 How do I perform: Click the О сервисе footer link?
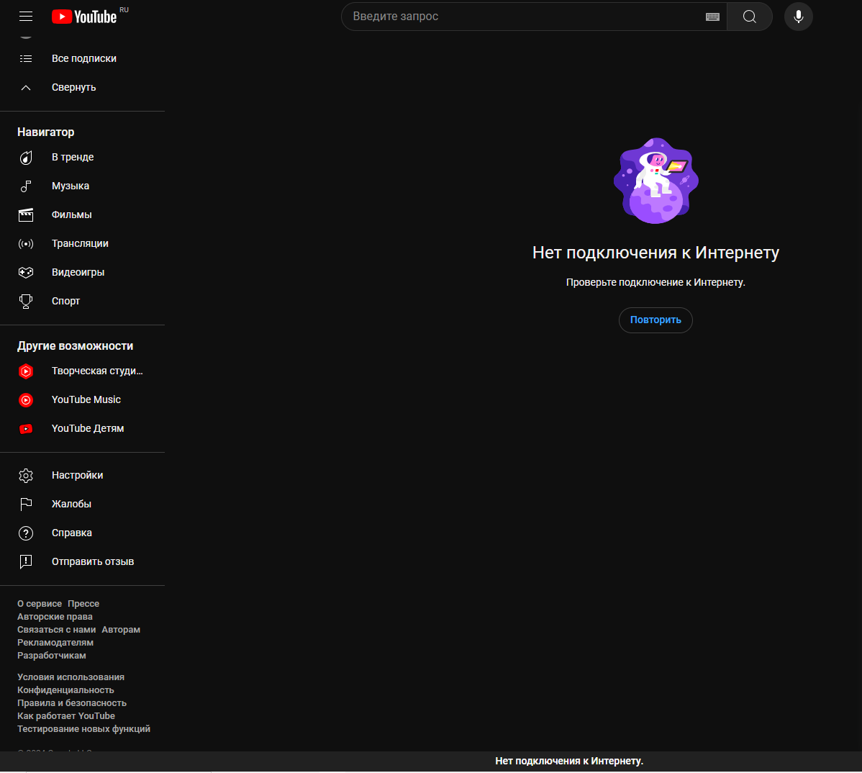40,604
